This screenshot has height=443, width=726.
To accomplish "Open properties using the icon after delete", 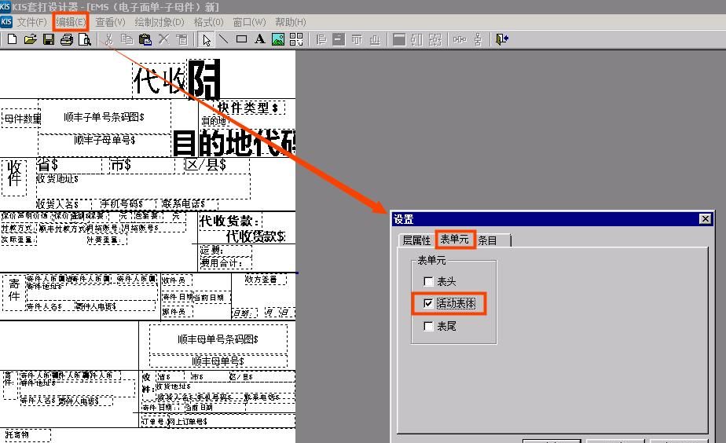I will [x=182, y=39].
